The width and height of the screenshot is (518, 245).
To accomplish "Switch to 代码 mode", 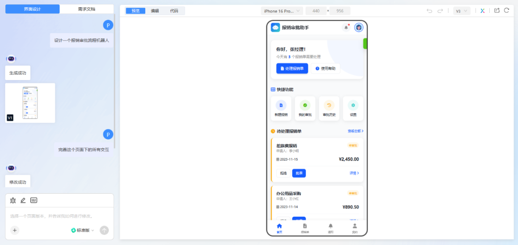I will click(x=174, y=11).
